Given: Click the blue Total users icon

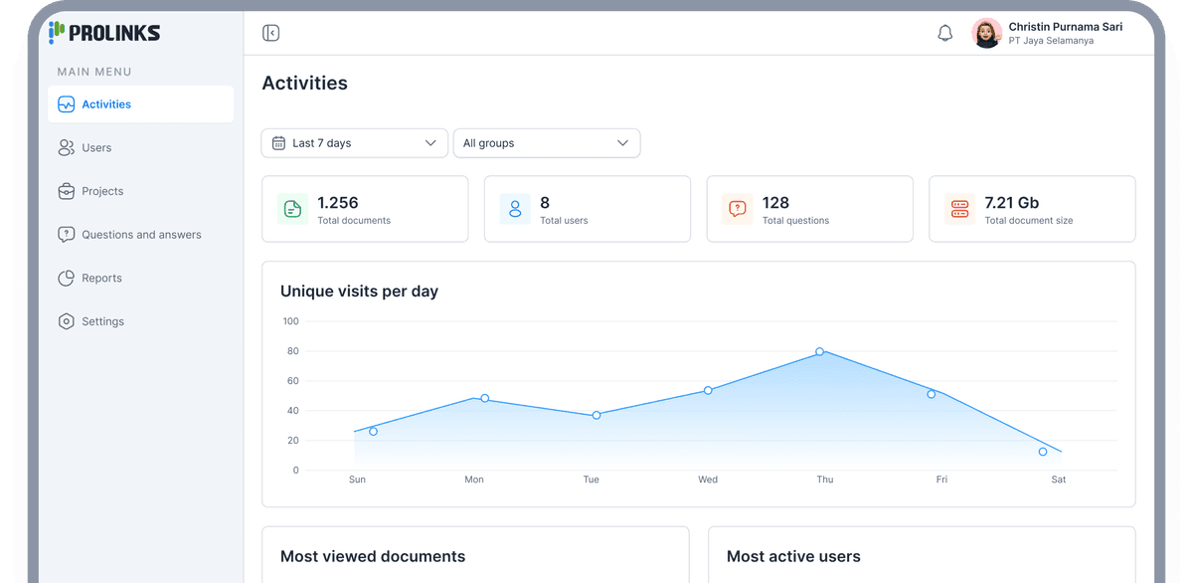Looking at the screenshot, I should coord(515,209).
